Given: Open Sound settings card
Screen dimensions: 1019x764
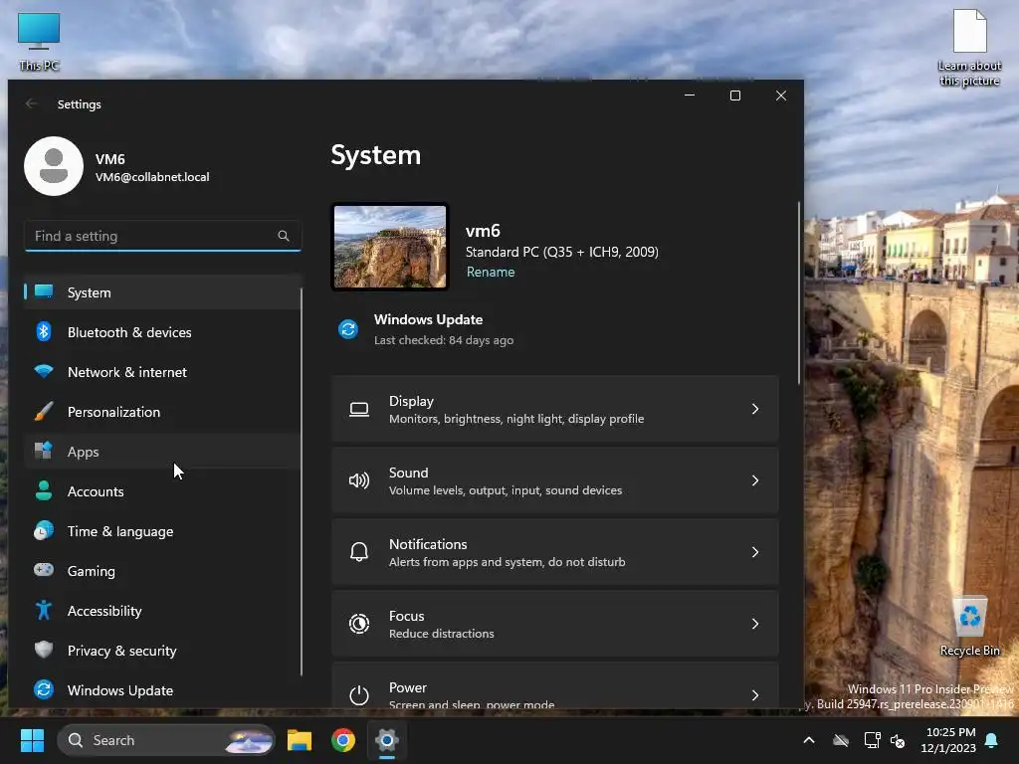Looking at the screenshot, I should click(555, 480).
